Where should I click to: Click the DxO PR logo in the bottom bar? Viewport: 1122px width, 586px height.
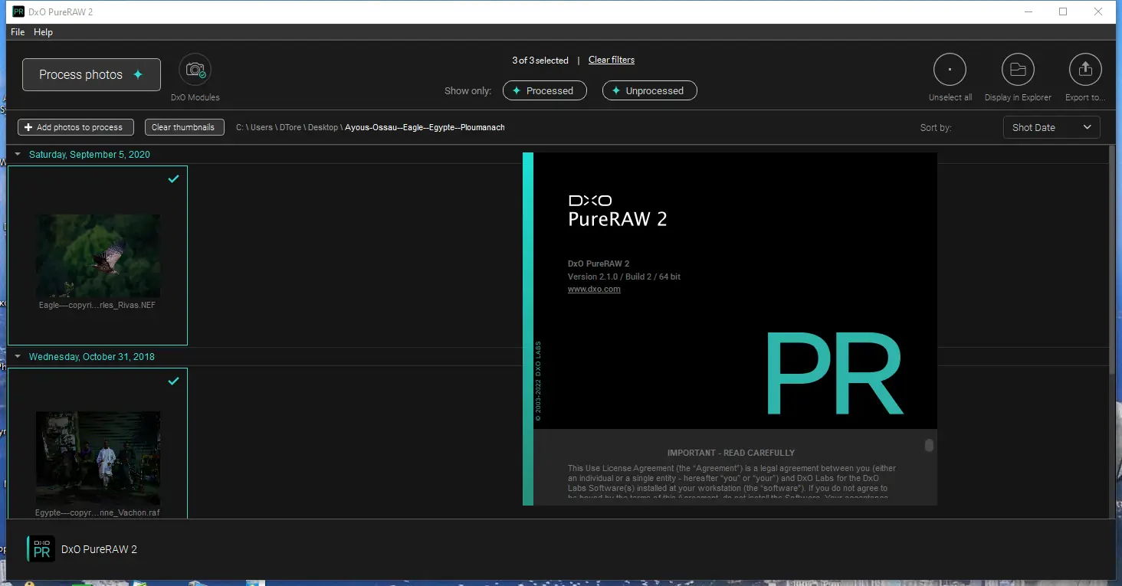[x=41, y=549]
